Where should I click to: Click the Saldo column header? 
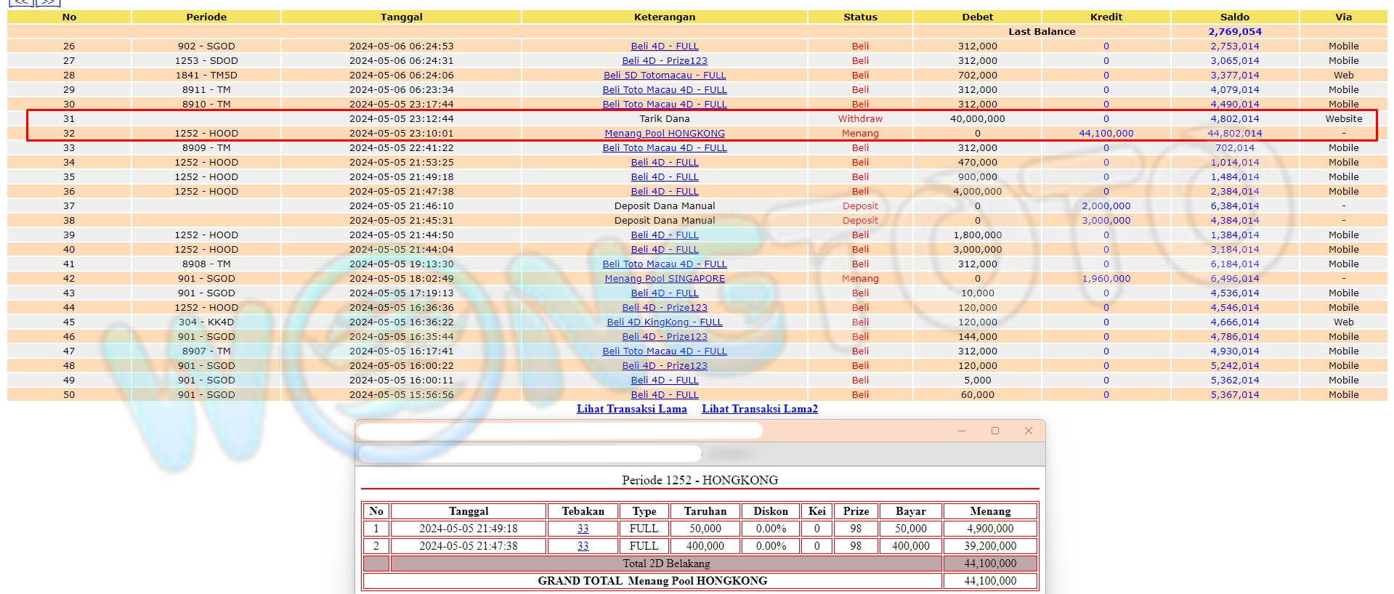click(x=1234, y=17)
